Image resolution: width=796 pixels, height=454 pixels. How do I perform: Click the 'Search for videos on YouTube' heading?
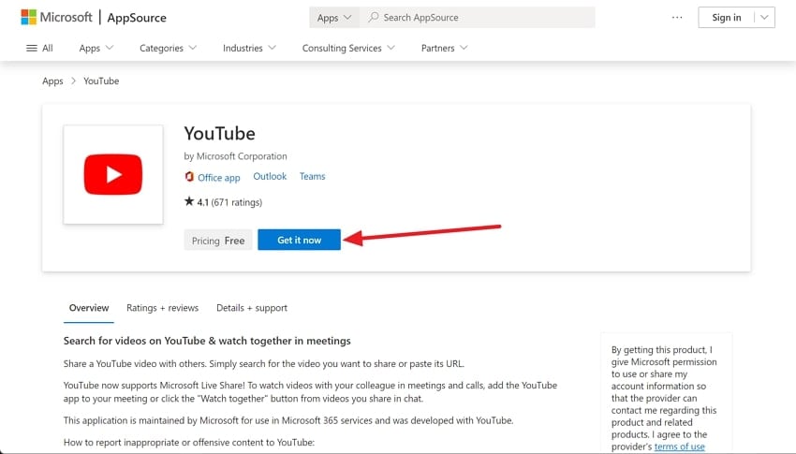coord(207,341)
